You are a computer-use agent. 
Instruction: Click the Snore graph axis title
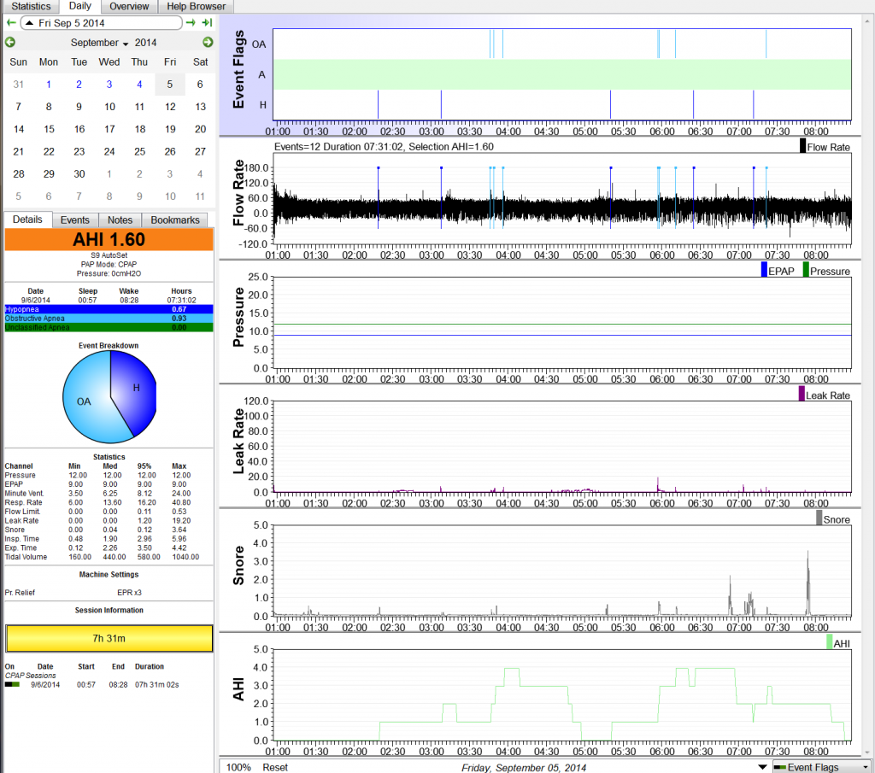[238, 565]
